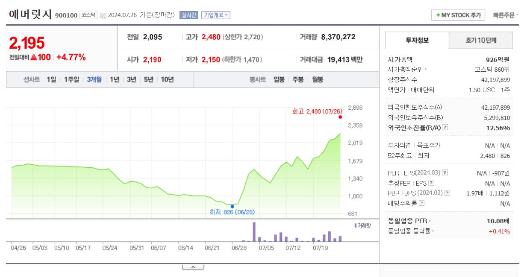The height and width of the screenshot is (277, 524).
Task: Open the tooltip icon next to PER/EPS(2024.03)
Action: tap(445, 173)
